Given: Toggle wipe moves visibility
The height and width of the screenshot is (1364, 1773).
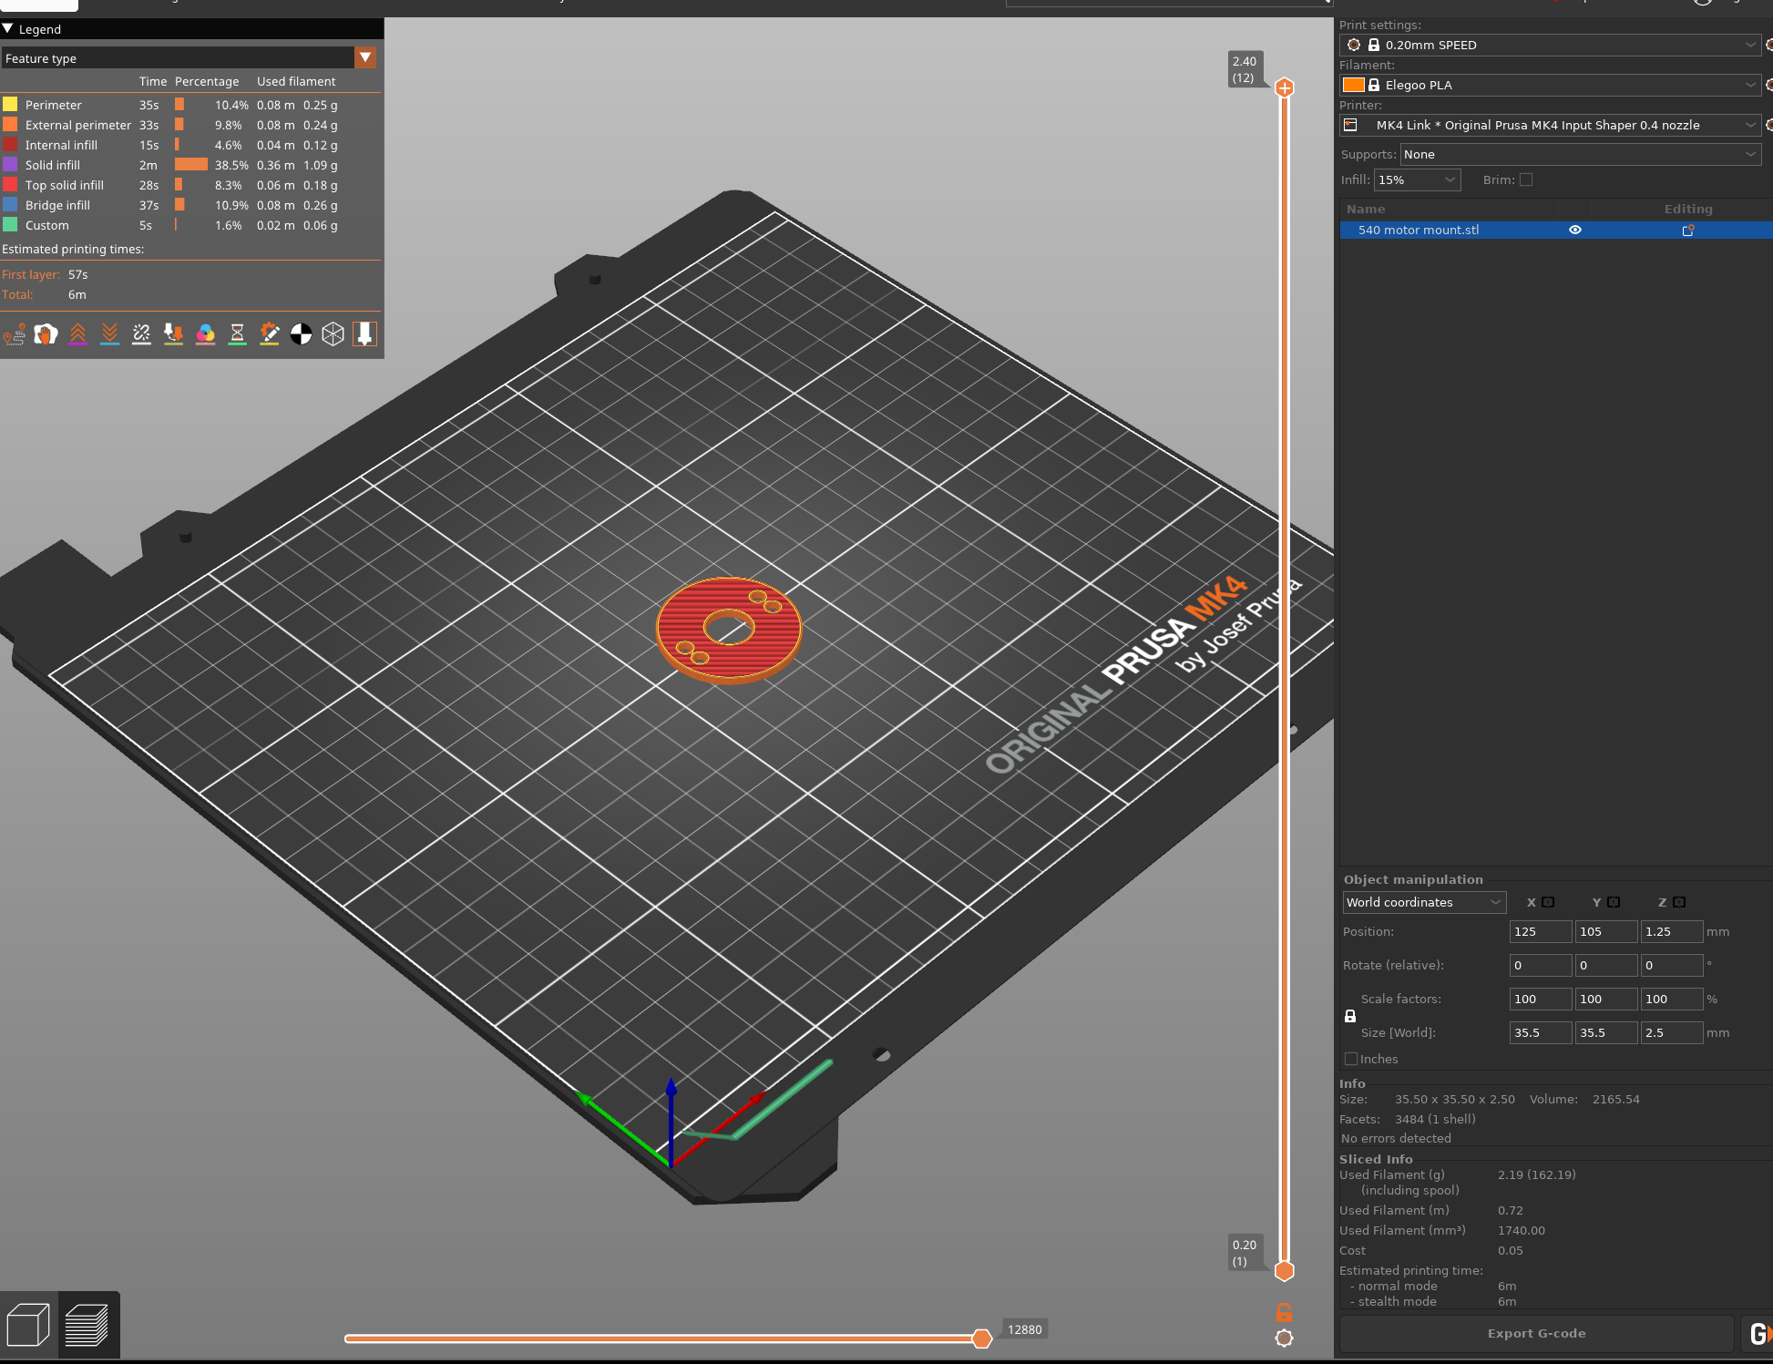Looking at the screenshot, I should point(46,334).
